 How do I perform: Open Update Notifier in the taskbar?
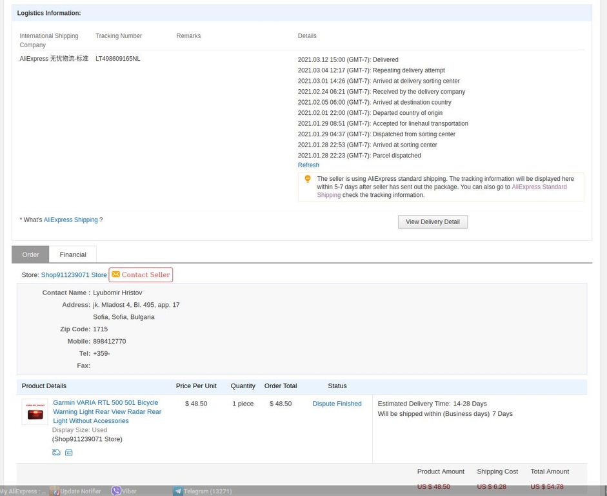(x=75, y=491)
